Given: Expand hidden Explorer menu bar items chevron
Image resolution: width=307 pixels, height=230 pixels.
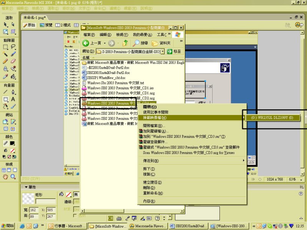Looking at the screenshot, I should tap(169, 34).
